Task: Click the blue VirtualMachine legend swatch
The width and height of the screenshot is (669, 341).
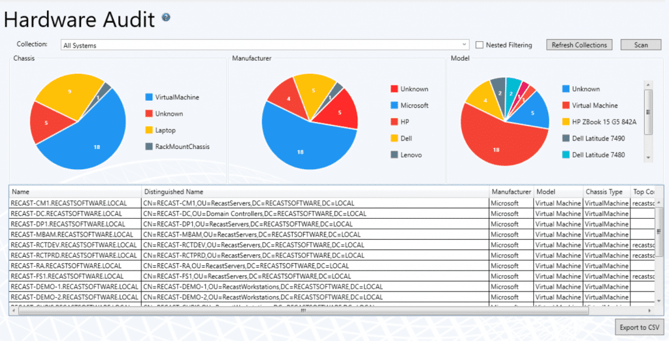Action: (150, 97)
